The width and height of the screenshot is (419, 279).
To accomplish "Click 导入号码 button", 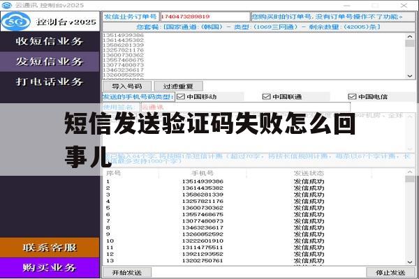I will [x=127, y=86].
